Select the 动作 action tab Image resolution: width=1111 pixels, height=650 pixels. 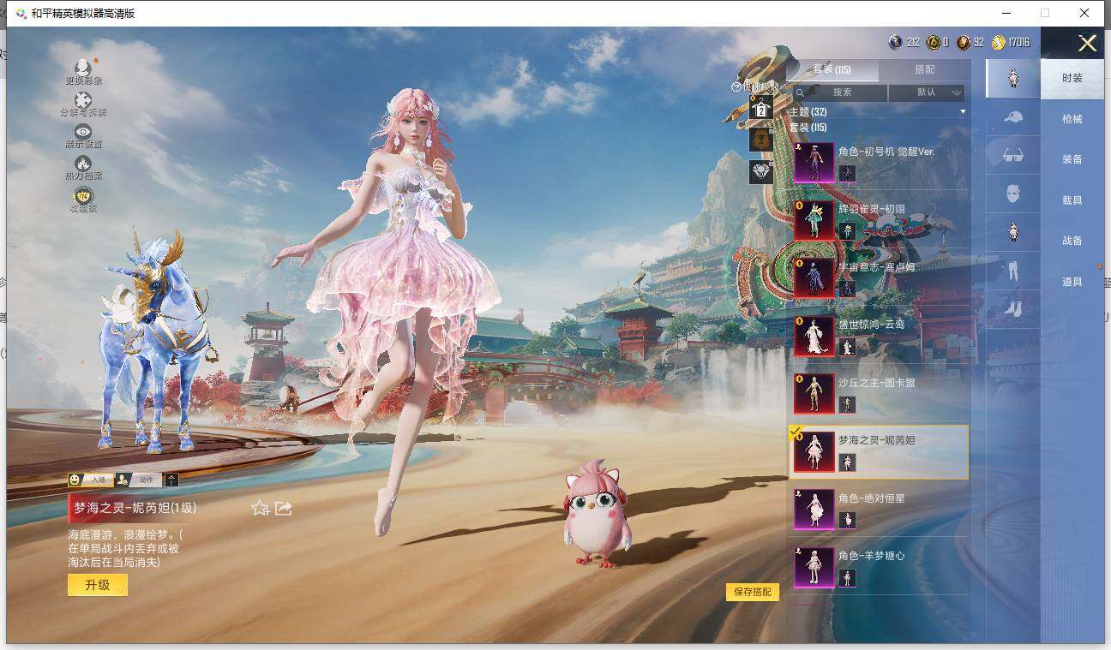point(138,480)
